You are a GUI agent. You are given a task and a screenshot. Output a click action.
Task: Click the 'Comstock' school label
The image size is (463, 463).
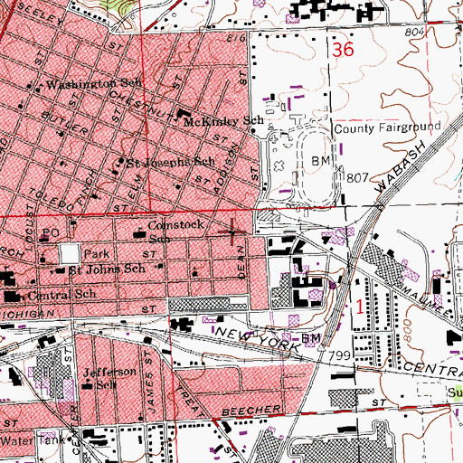click(x=175, y=225)
